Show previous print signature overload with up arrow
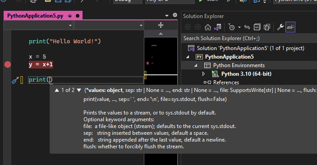Image resolution: width=317 pixels, height=165 pixels. [x=57, y=90]
